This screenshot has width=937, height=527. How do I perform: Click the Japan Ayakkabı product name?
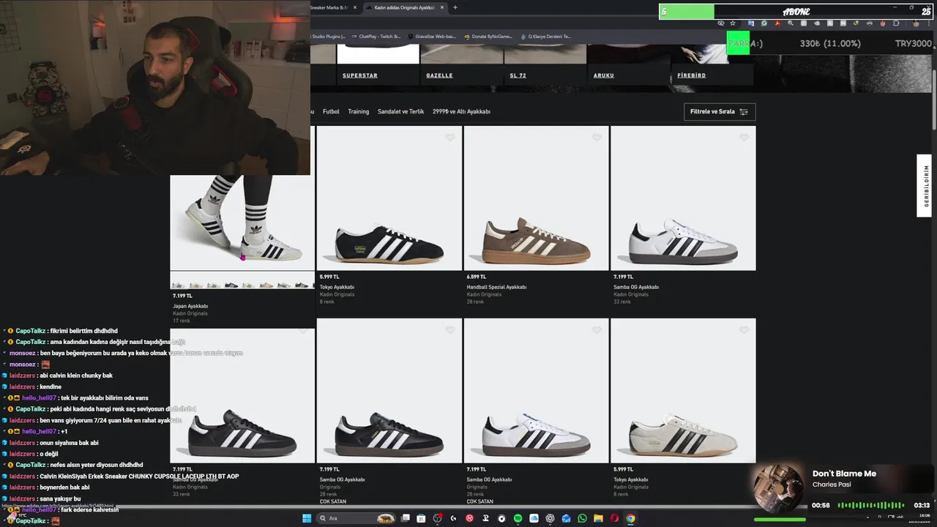pyautogui.click(x=190, y=306)
